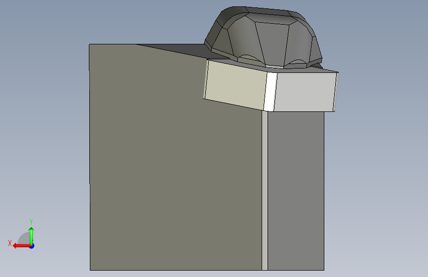Select the light gray bracket side face
This screenshot has width=428, height=277.
tap(305, 92)
